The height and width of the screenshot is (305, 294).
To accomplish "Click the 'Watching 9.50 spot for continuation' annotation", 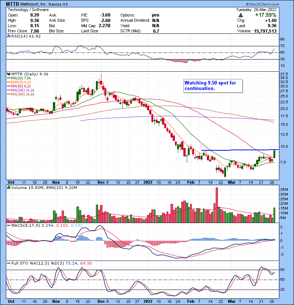I will 213,86.
